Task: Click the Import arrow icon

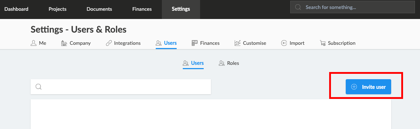Action: pos(284,43)
